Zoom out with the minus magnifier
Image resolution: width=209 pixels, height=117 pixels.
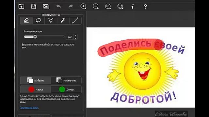coord(96,6)
